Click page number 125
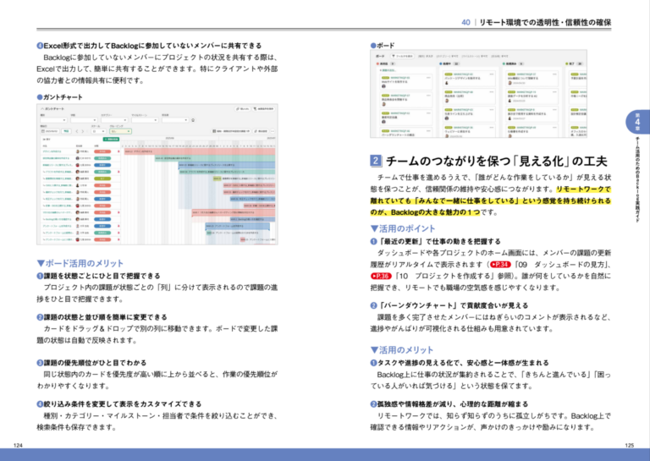Viewport: 650px width, 461px height. pyautogui.click(x=630, y=445)
